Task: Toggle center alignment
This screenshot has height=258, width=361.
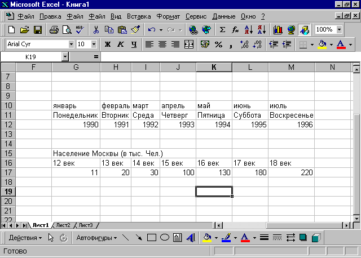Action: click(x=162, y=44)
